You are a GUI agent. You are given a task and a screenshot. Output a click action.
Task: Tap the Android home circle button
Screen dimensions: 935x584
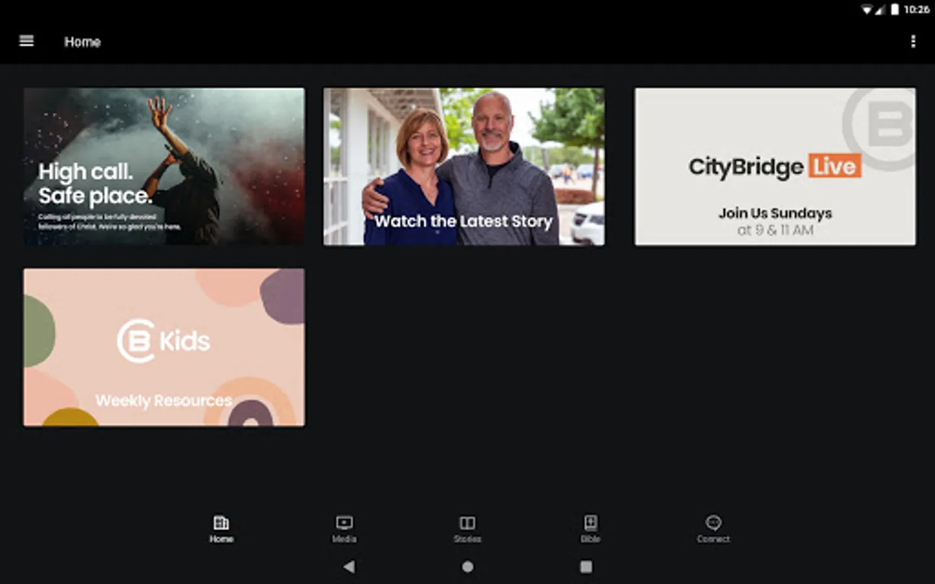(x=467, y=566)
